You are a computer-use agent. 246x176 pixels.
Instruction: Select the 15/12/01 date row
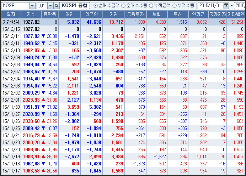[x=123, y=100]
